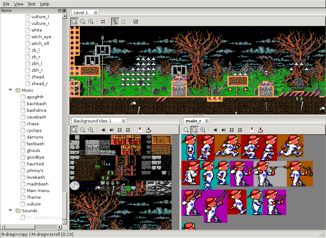Close the Background tiles 1 tab
Screen dimensions: 326x238
pos(123,121)
